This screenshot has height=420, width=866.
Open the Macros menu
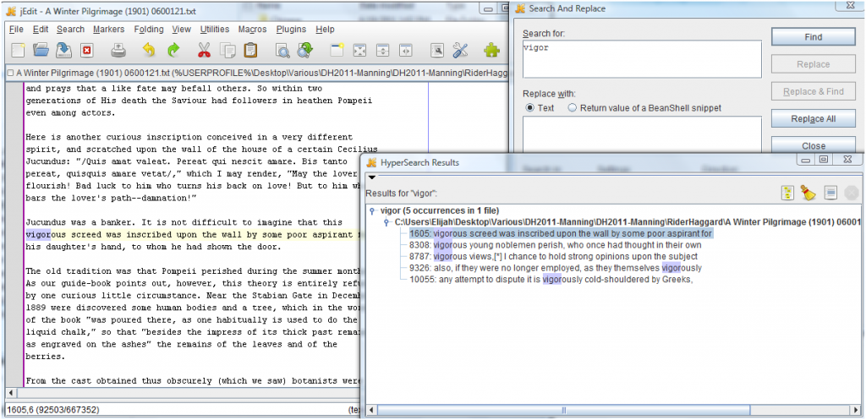(252, 30)
